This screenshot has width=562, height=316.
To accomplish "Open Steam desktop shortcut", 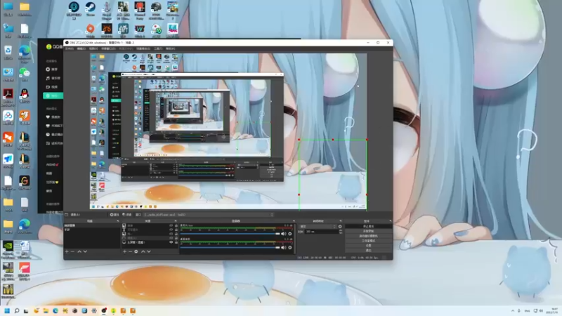I will (x=91, y=9).
